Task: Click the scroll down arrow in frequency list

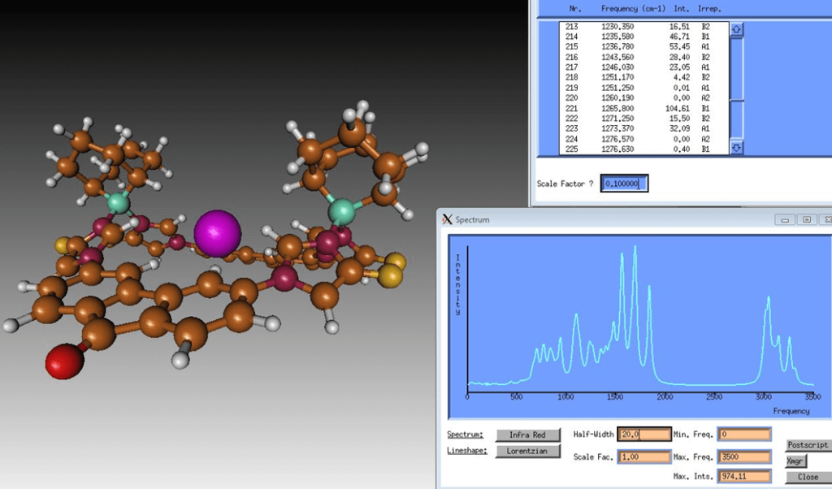Action: [x=737, y=148]
